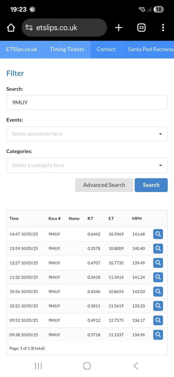Open the Categories dropdown
174x377 pixels.
coord(87,165)
